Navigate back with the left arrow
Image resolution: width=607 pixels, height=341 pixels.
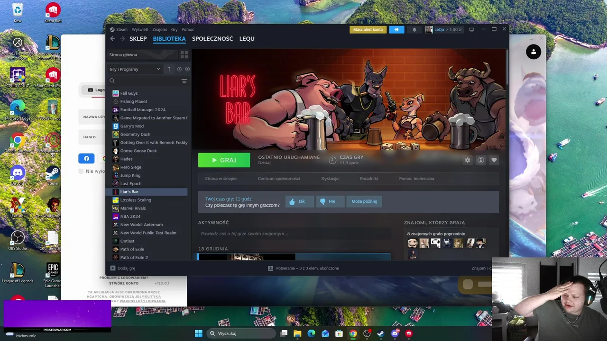tap(112, 39)
